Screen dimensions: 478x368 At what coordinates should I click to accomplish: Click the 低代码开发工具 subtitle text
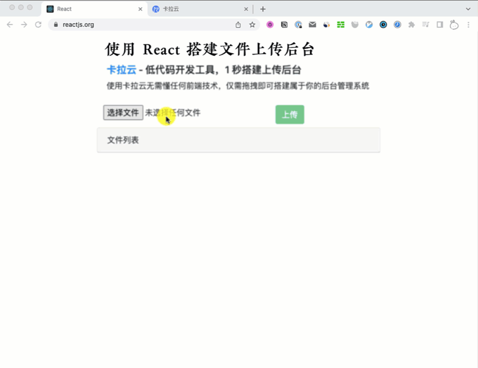[180, 70]
